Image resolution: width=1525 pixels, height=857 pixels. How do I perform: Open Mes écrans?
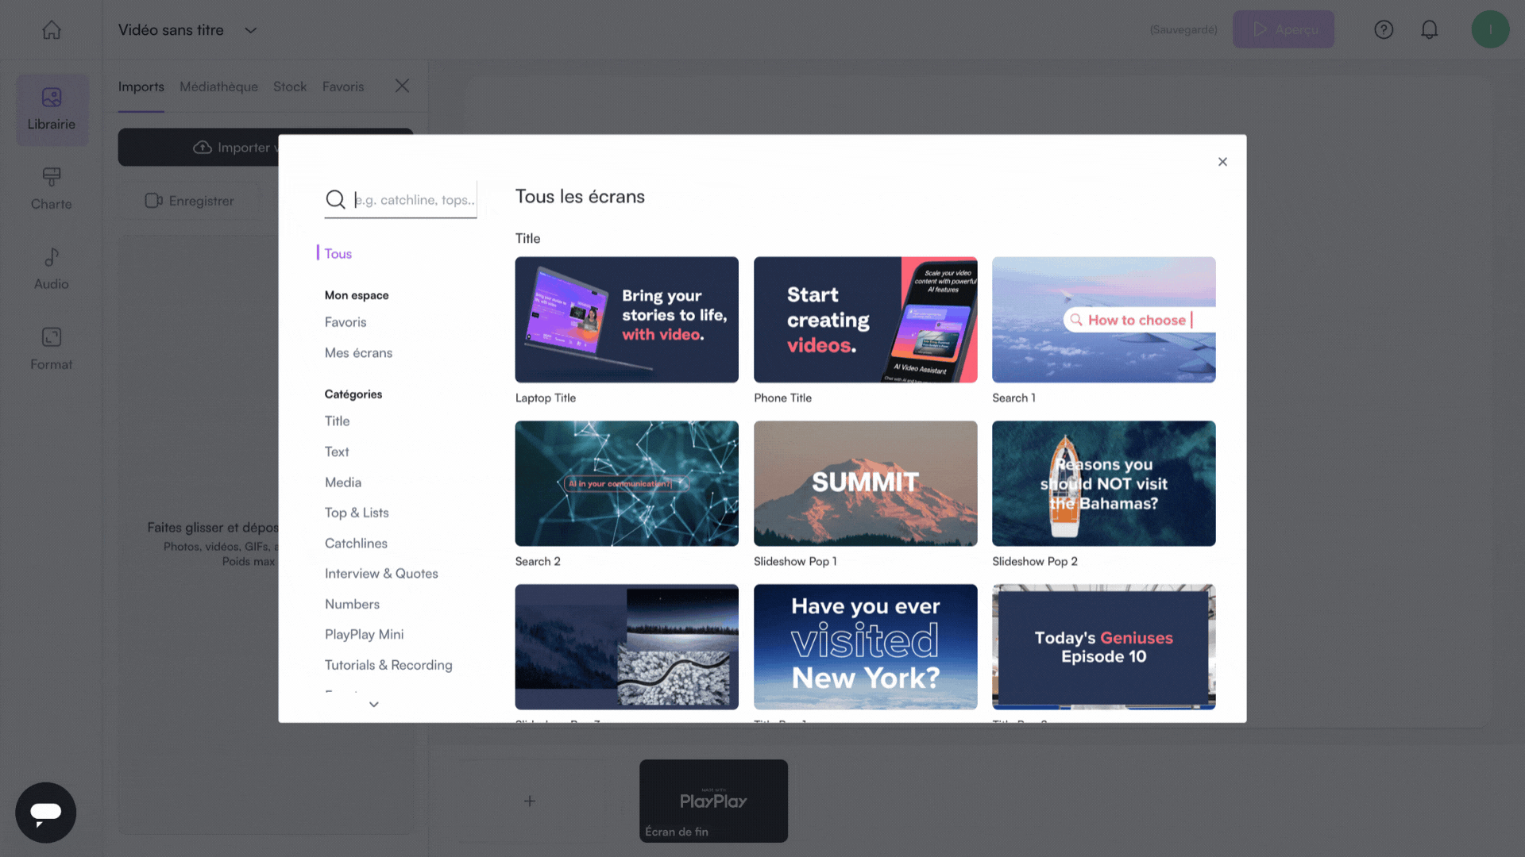tap(358, 353)
